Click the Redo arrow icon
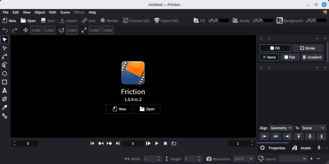 click(15, 30)
